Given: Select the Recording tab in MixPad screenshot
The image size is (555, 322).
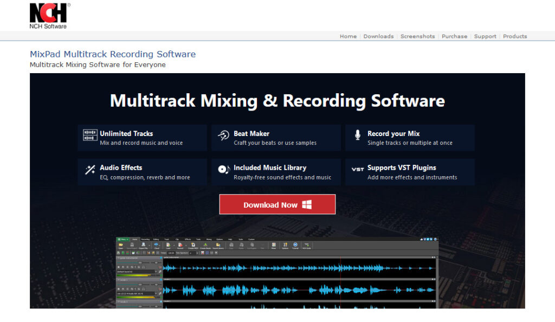Looking at the screenshot, I should click(145, 240).
